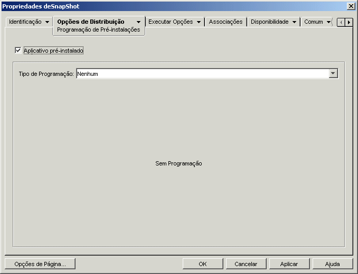
Task: Switch to the Identificação tab
Action: [x=25, y=22]
